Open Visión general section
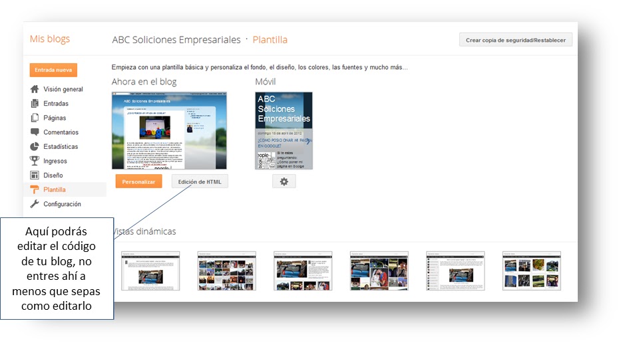This screenshot has height=345, width=621. pyautogui.click(x=63, y=89)
